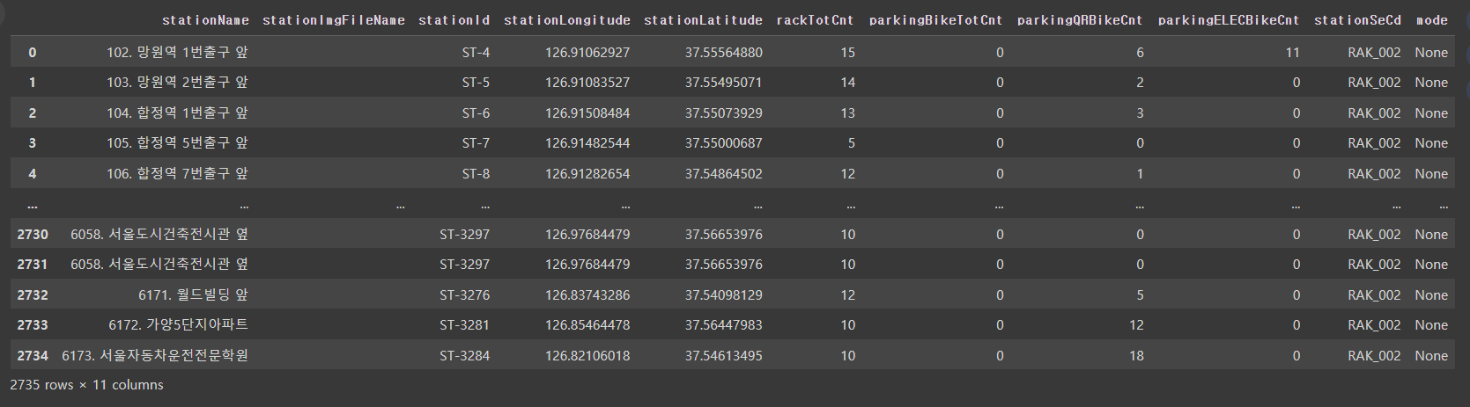Click station name '6172. 가양5단지아파트'
This screenshot has width=1470, height=407.
(179, 325)
